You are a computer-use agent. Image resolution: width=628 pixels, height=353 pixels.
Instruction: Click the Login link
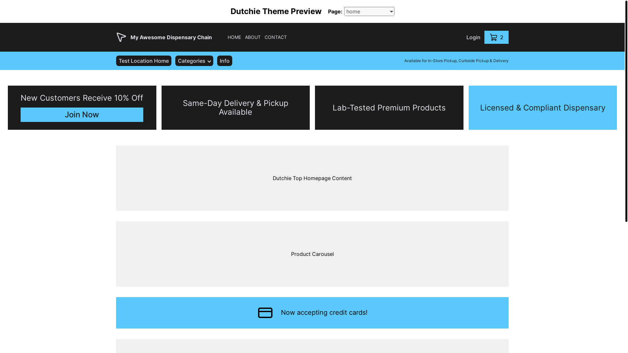pos(473,37)
